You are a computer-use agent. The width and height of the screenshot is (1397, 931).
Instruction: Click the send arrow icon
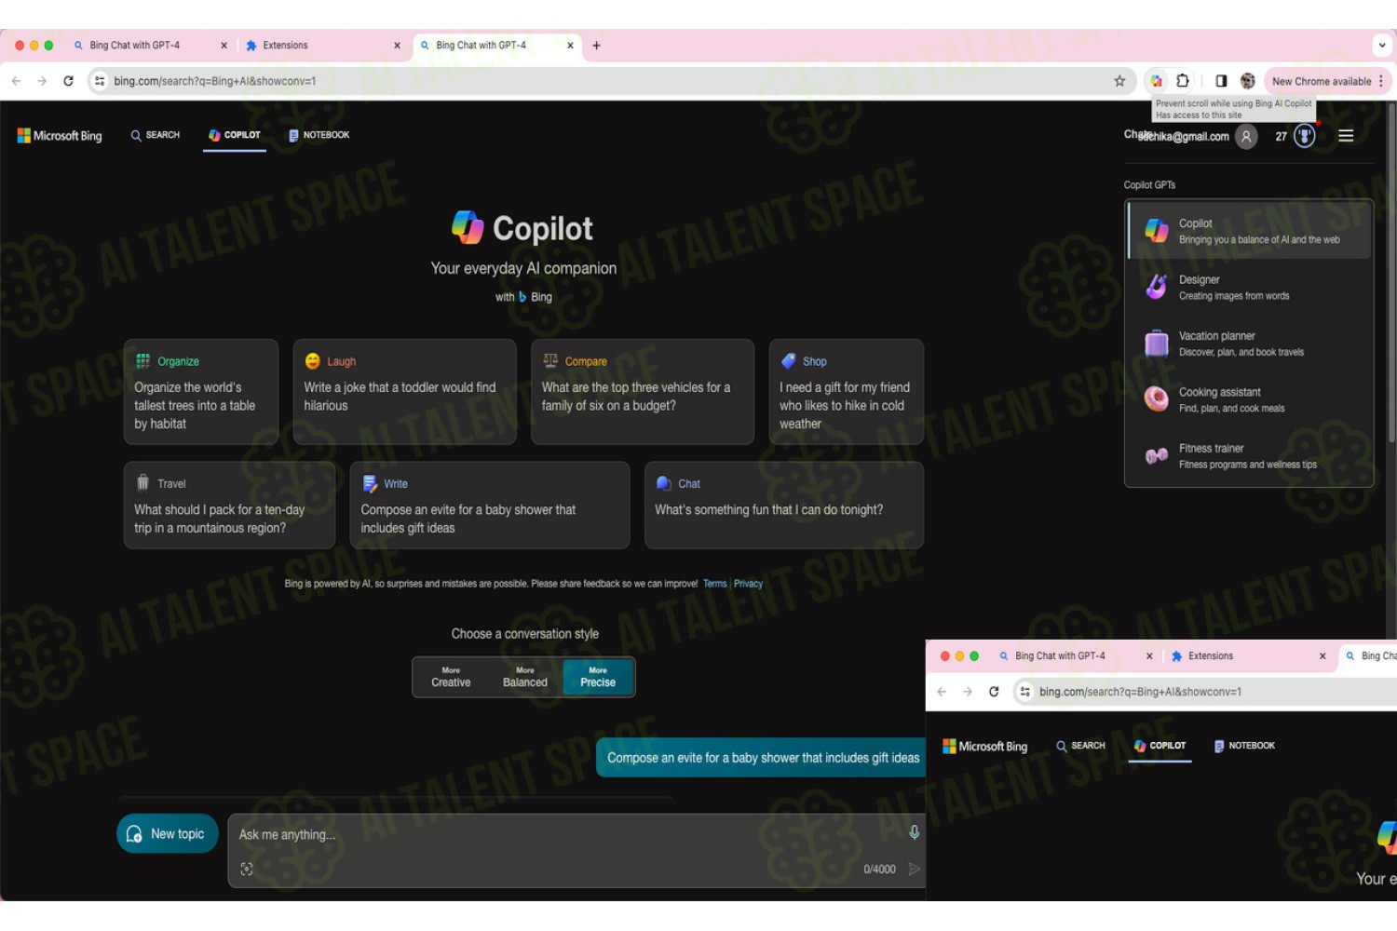(x=914, y=869)
